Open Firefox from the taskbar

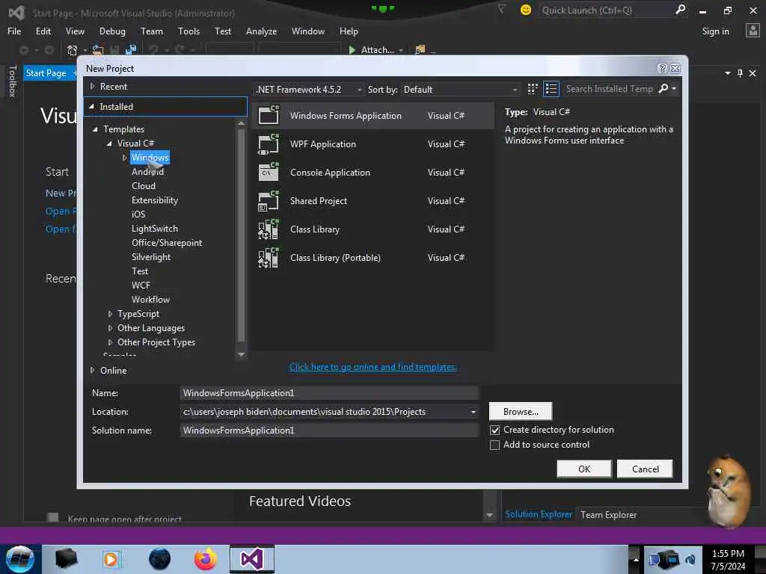click(206, 559)
